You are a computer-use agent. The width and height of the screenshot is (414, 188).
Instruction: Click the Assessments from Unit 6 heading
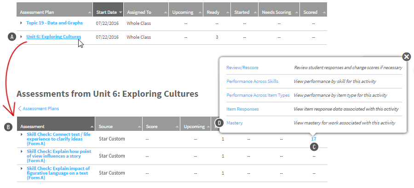tap(107, 94)
